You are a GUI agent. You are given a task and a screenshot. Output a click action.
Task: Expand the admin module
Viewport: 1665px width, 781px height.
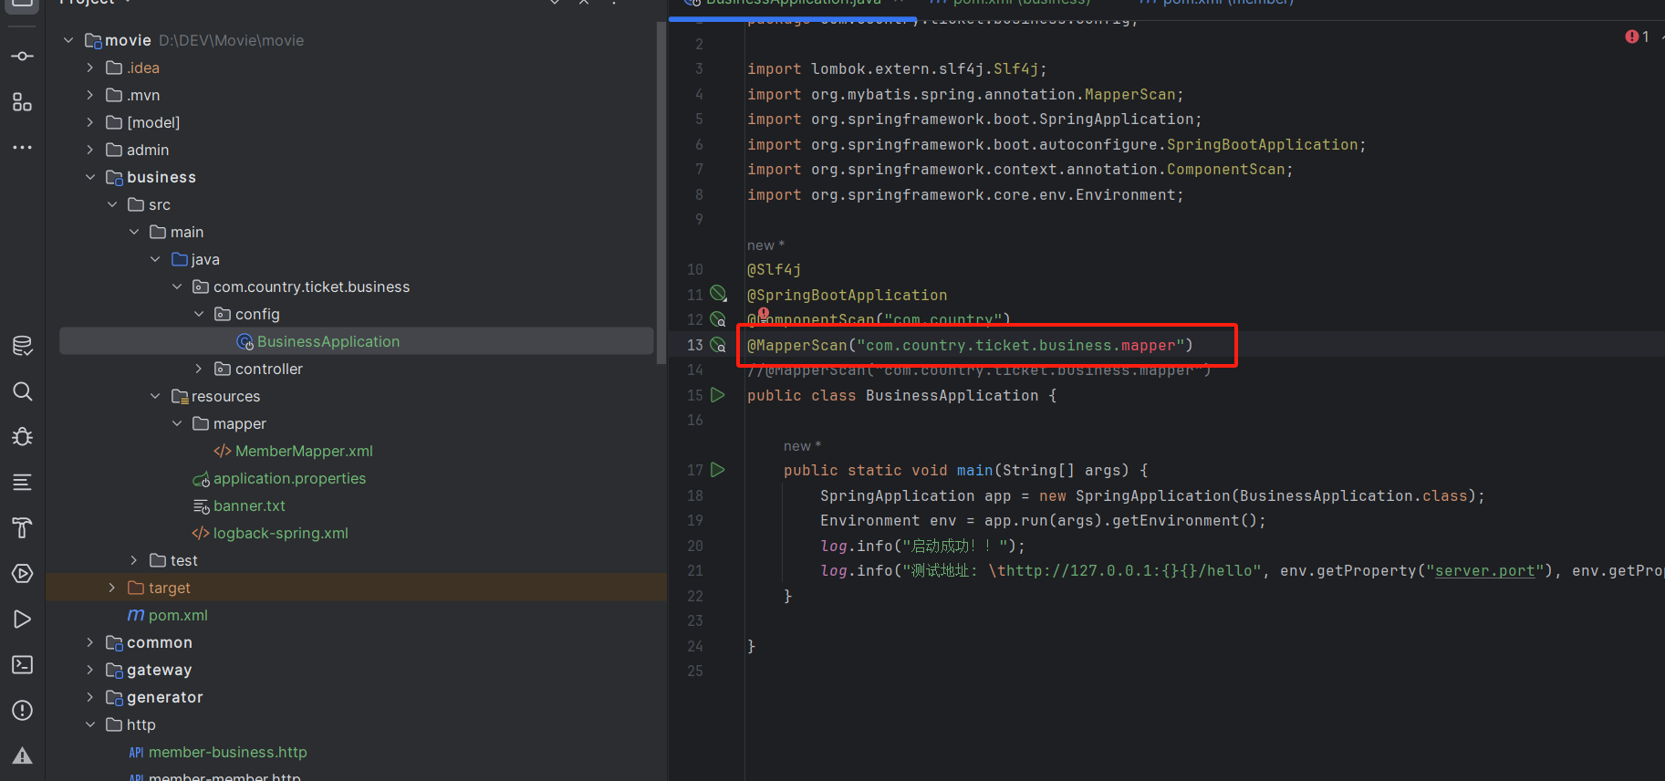point(90,150)
